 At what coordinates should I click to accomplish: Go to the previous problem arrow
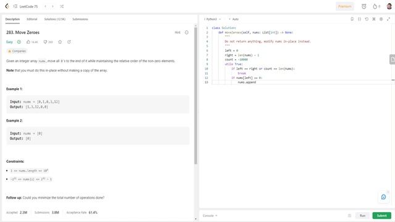[x=45, y=6]
